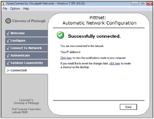Select the Connected step

pyautogui.click(x=26, y=70)
